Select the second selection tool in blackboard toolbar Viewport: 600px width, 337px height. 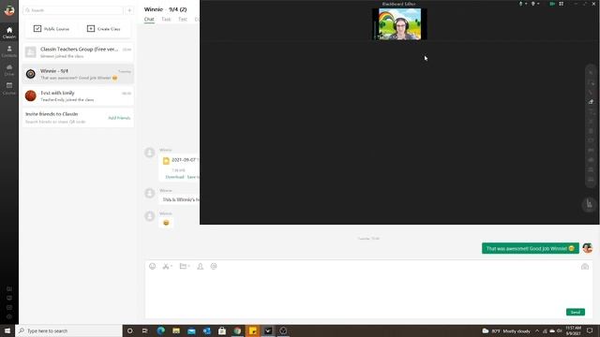[x=591, y=82]
